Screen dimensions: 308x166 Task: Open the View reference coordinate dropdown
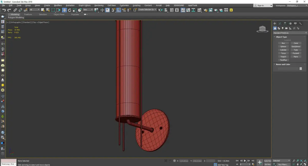pyautogui.click(x=88, y=10)
